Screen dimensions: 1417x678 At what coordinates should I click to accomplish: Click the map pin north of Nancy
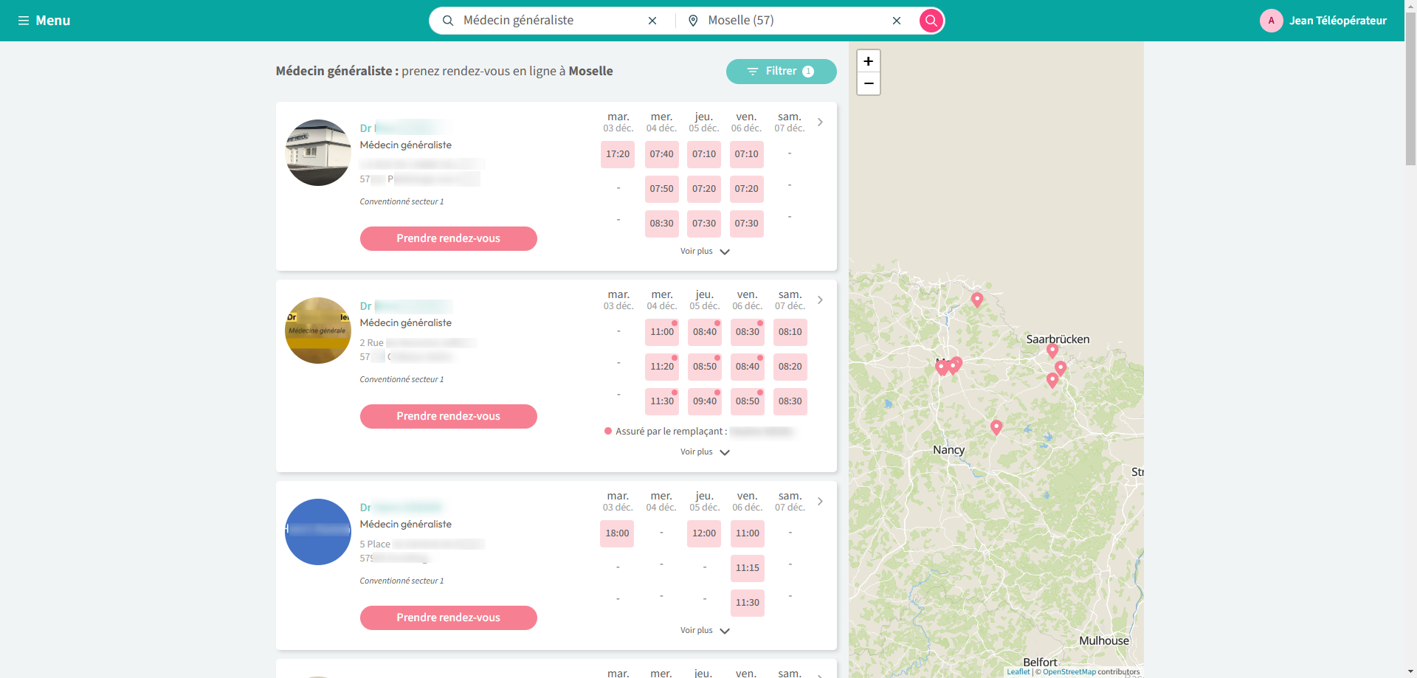pyautogui.click(x=996, y=426)
